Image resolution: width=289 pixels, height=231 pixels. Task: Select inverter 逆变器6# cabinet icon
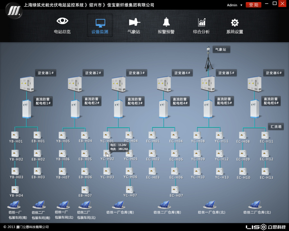coord(255,84)
